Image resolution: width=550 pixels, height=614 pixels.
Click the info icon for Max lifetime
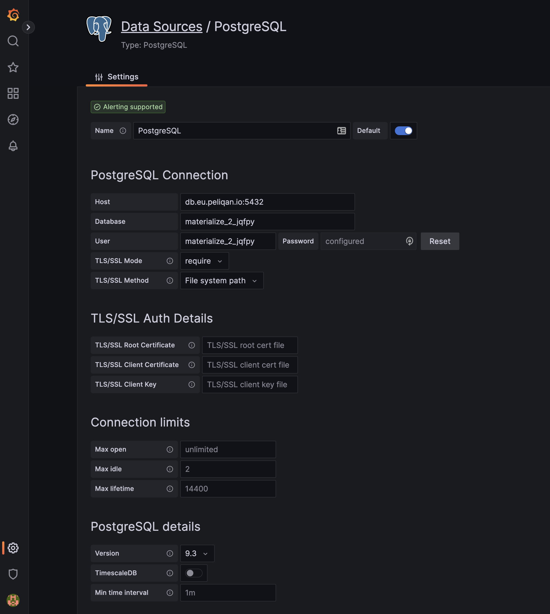click(170, 489)
